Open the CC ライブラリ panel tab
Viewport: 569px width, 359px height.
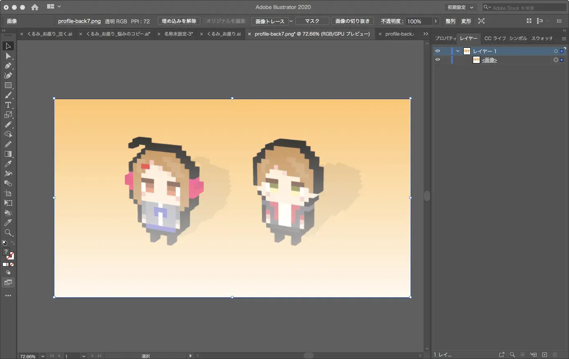click(495, 38)
